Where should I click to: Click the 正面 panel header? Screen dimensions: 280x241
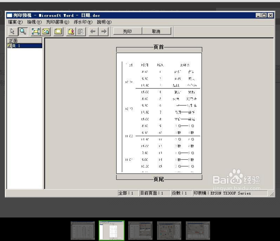pyautogui.click(x=25, y=41)
